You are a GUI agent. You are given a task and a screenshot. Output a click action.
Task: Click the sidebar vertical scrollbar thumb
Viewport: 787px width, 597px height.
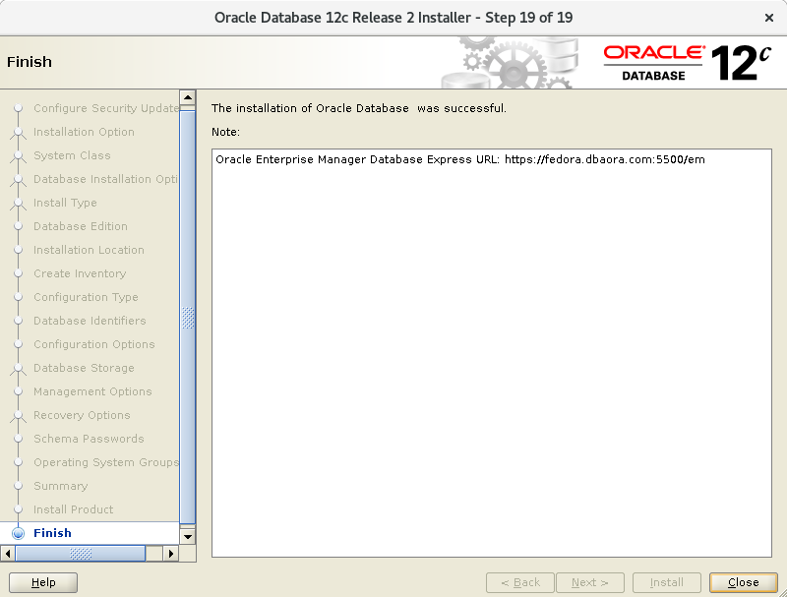pos(188,317)
